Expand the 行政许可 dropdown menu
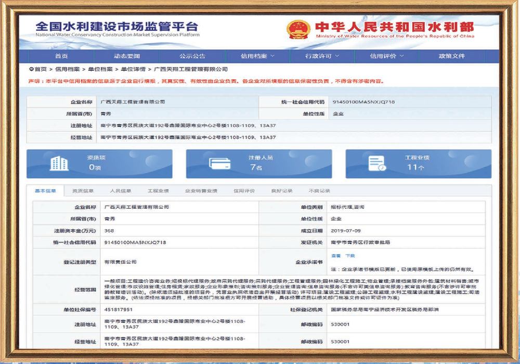Viewport: 520px width, 364px height. [x=322, y=56]
